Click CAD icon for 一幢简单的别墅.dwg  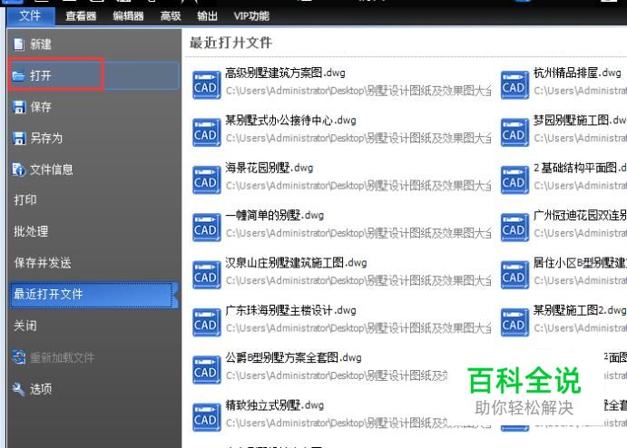(206, 228)
